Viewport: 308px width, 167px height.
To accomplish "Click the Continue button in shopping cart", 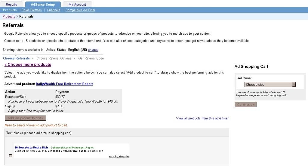I will click(x=246, y=105).
